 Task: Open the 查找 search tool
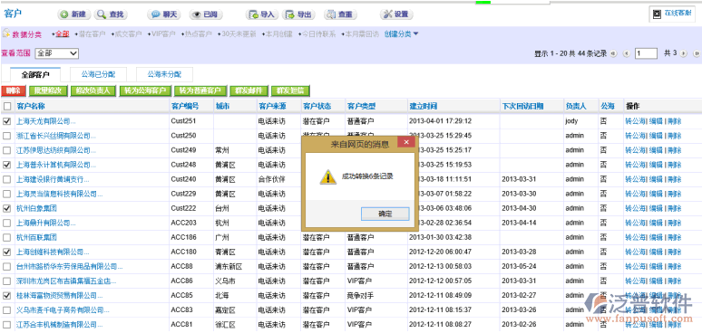point(111,14)
